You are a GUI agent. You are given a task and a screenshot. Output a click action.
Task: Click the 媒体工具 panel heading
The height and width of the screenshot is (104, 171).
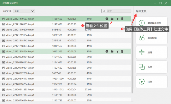(141, 11)
